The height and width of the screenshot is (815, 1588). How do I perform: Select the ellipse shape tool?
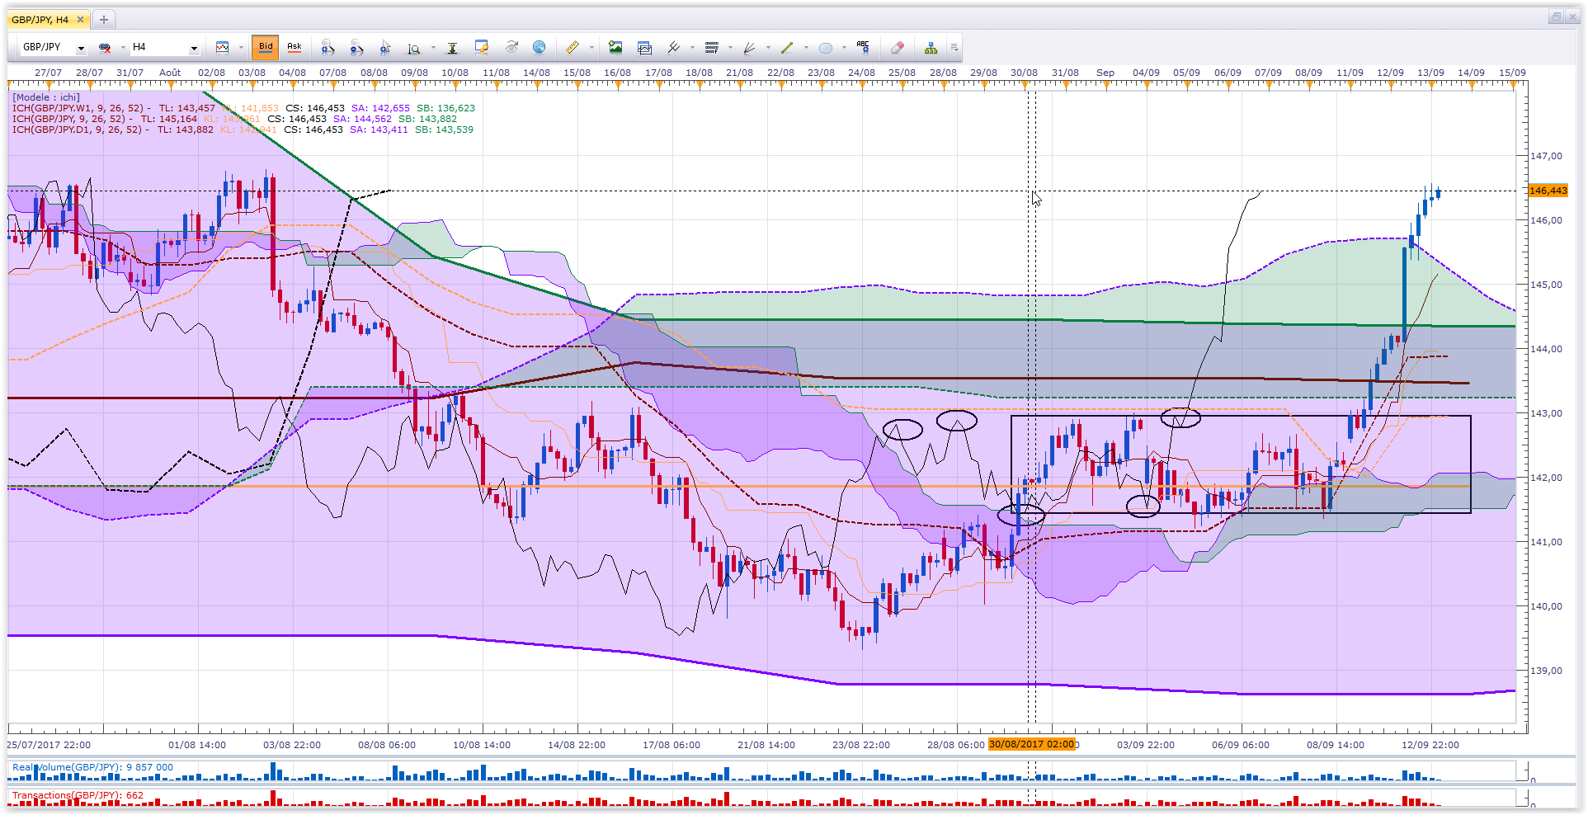click(826, 48)
